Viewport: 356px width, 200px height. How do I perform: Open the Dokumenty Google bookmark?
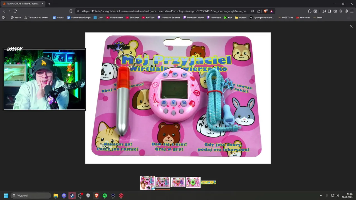pos(79,17)
